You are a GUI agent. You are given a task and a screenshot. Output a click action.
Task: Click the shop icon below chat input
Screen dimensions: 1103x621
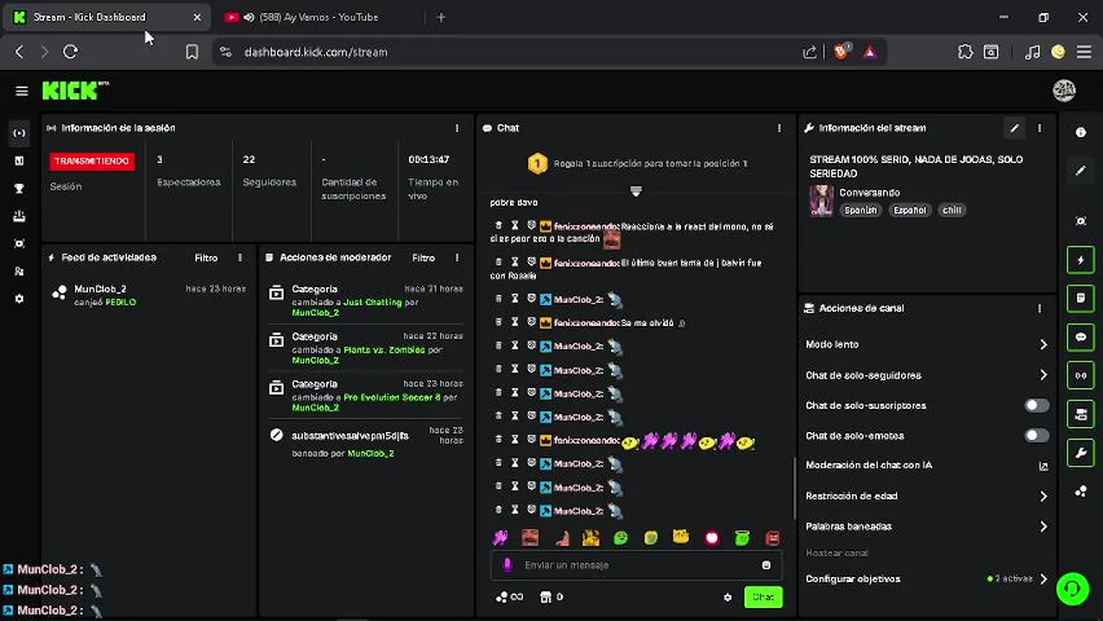(x=545, y=597)
